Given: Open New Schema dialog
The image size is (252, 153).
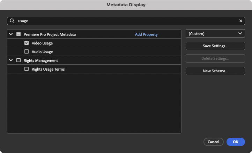Looking at the screenshot, I should (x=215, y=71).
